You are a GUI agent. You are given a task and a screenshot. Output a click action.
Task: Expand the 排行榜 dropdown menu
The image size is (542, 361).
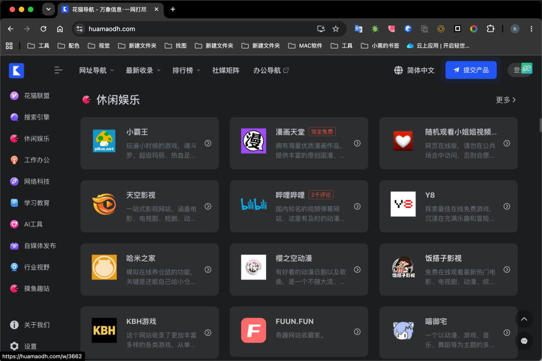(x=186, y=70)
